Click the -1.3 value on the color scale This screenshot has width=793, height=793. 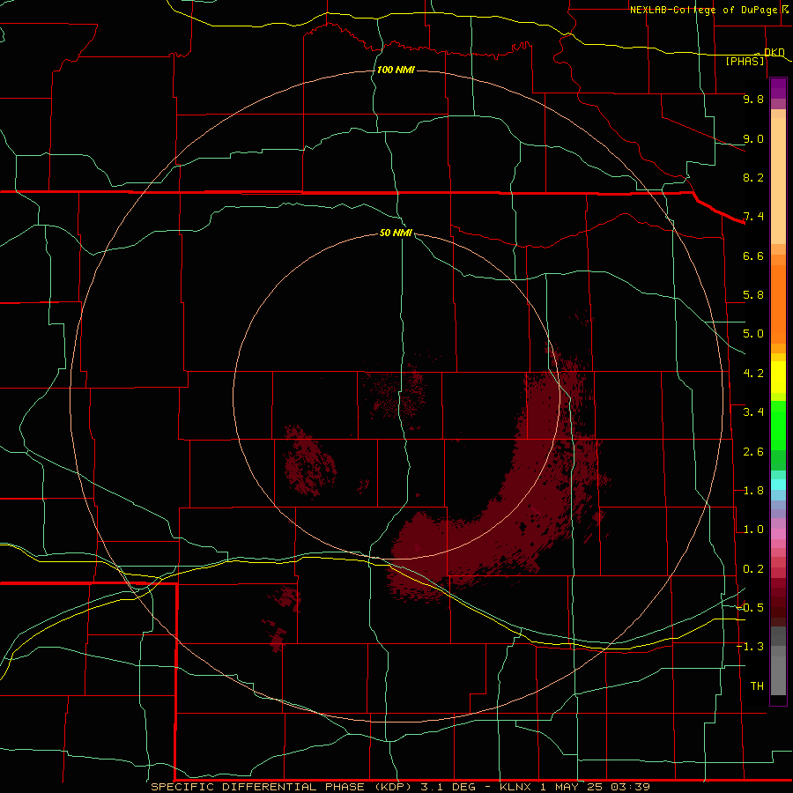(750, 647)
